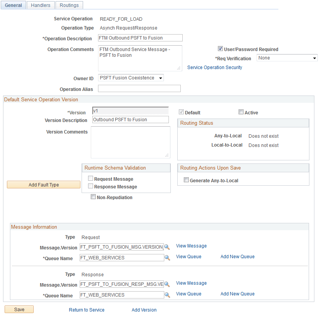This screenshot has width=319, height=315.
Task: Select the General tab
Action: pos(13,5)
